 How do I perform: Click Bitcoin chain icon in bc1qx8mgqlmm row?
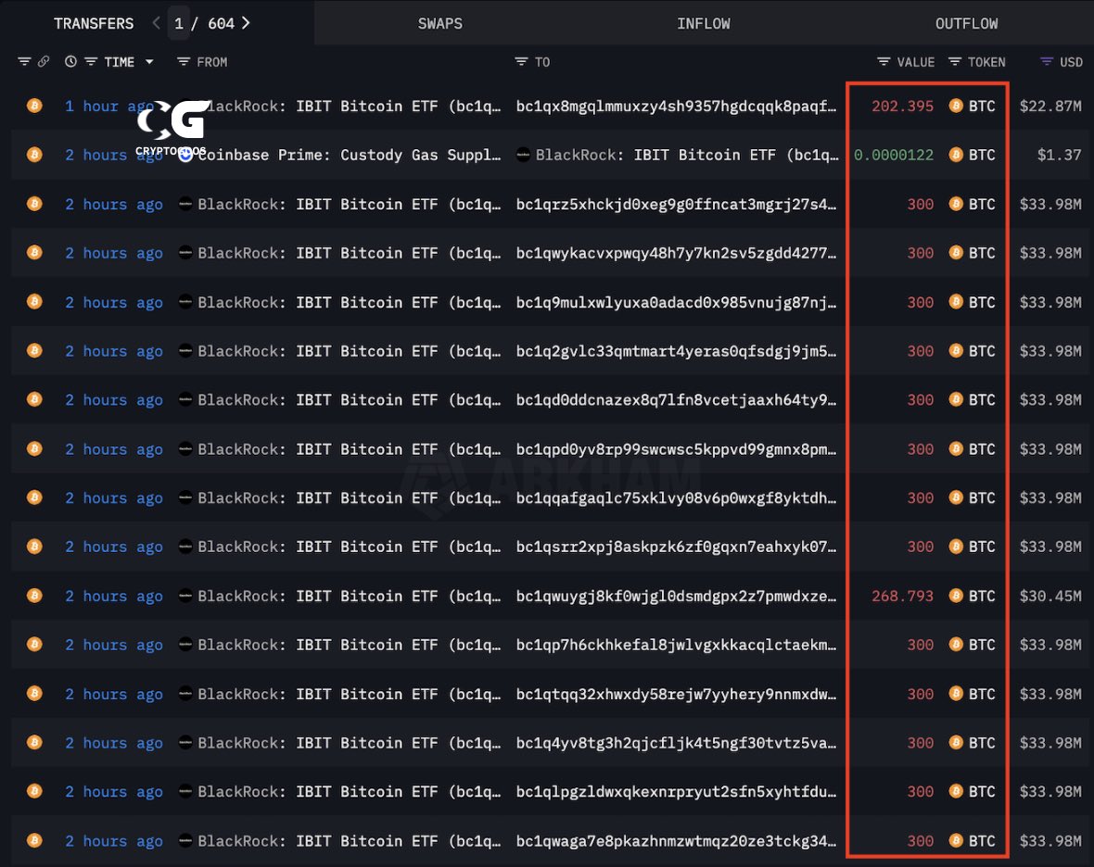(34, 106)
